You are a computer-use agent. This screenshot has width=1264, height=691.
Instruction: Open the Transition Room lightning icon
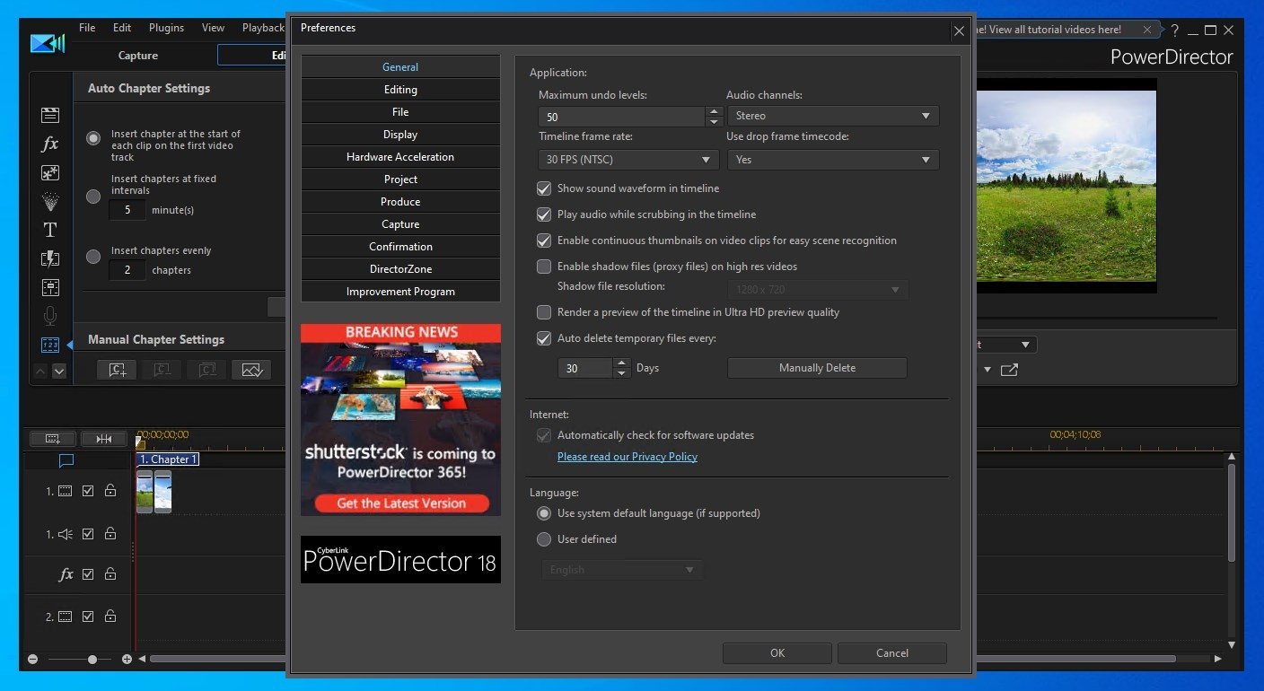coord(50,258)
